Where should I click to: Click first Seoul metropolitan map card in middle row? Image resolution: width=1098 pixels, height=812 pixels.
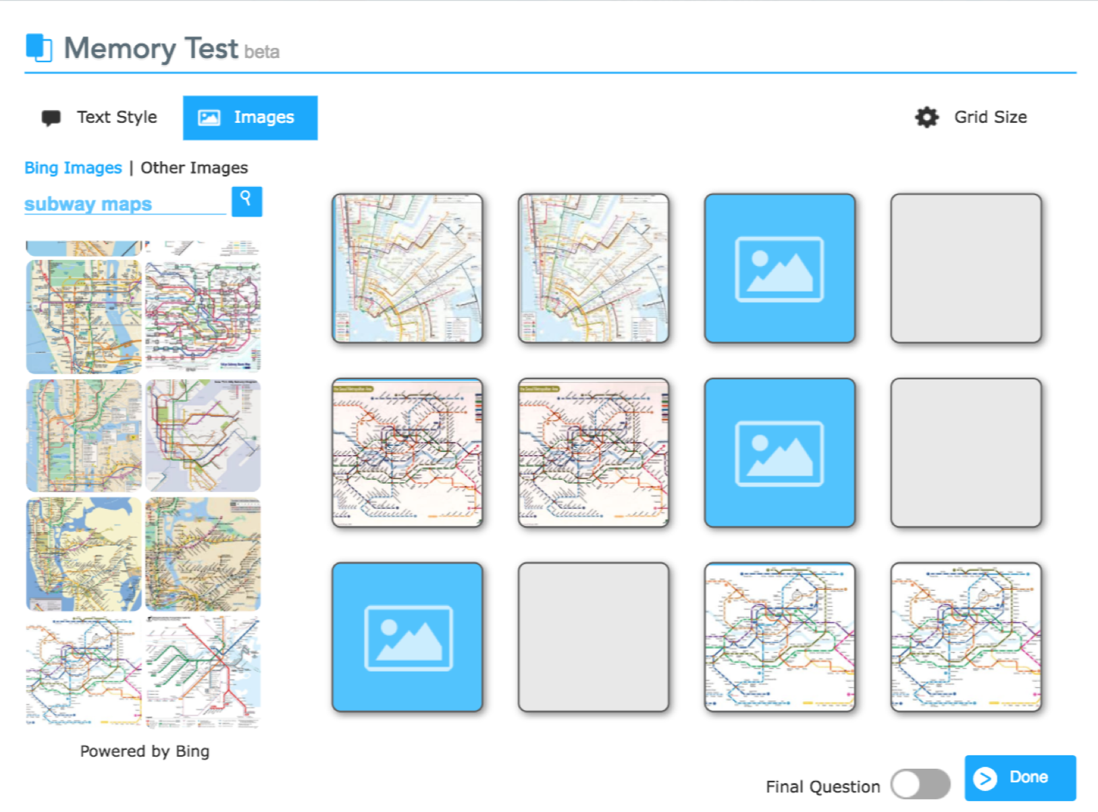tap(407, 453)
